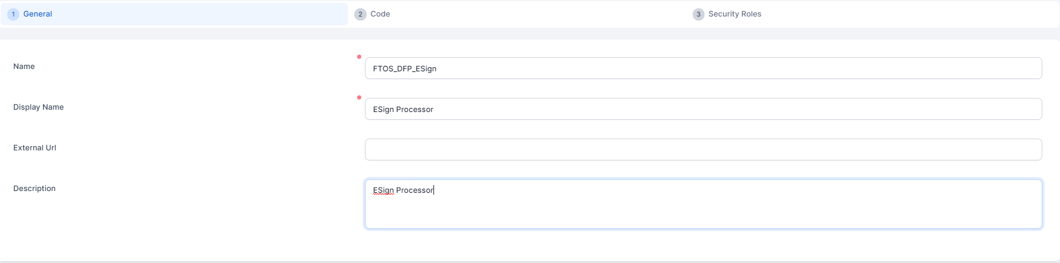Click the Display Name label text

[38, 107]
